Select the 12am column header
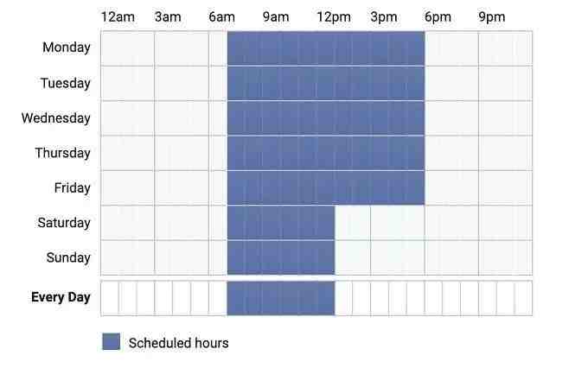569x368 pixels. pos(118,17)
